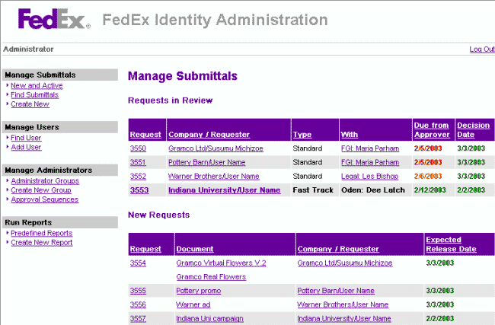Open the Find Submittals link
Viewport: 495px width, 325px height.
[x=35, y=95]
